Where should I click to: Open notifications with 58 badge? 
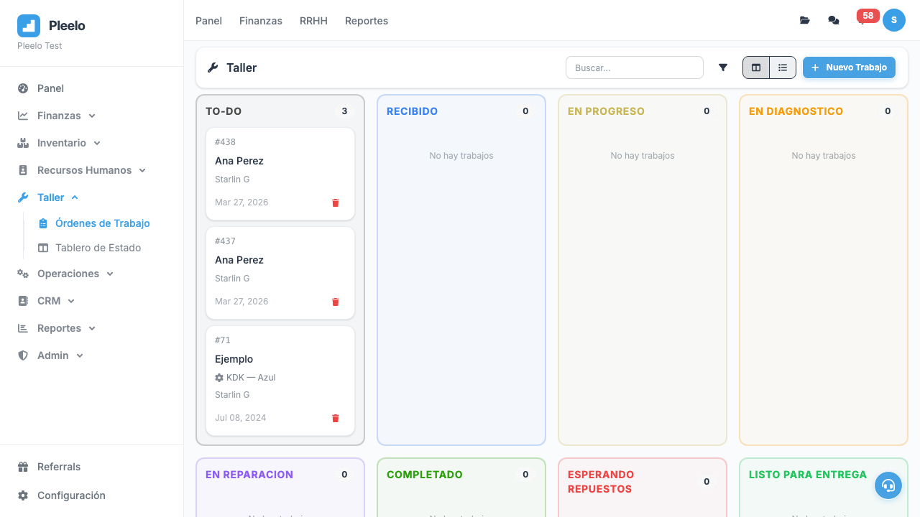coord(863,19)
